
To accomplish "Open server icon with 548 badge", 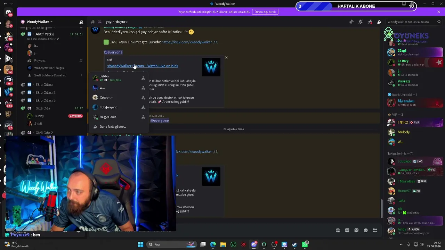I will click(8, 103).
